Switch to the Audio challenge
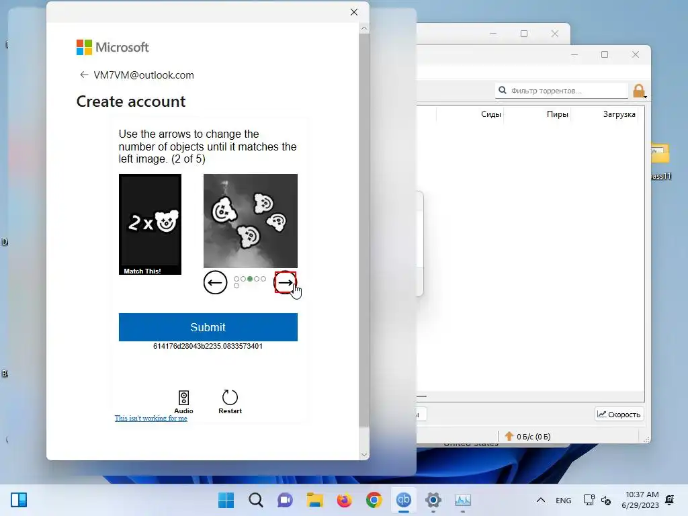The image size is (688, 516). pyautogui.click(x=183, y=402)
